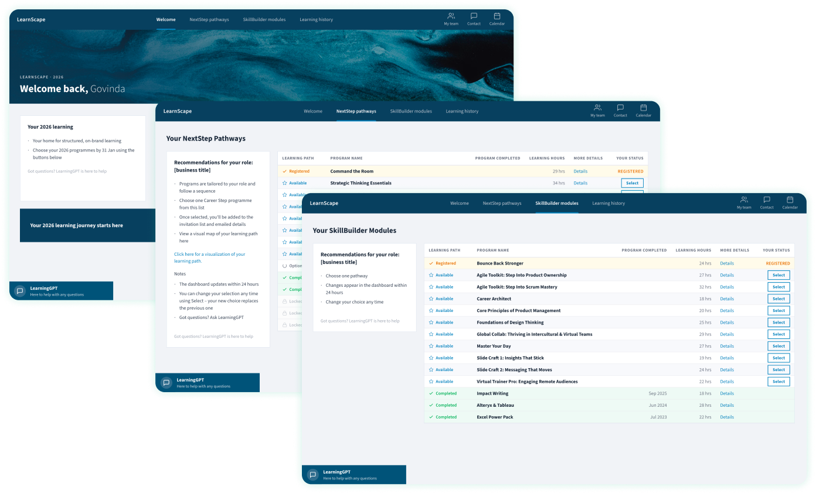Click the learning path visualization link
Viewport: 816px width, 494px height.
pyautogui.click(x=209, y=257)
